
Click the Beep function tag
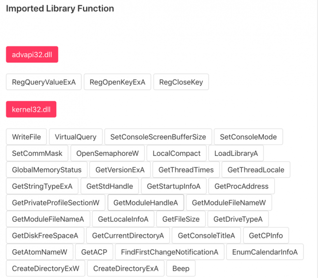click(181, 269)
